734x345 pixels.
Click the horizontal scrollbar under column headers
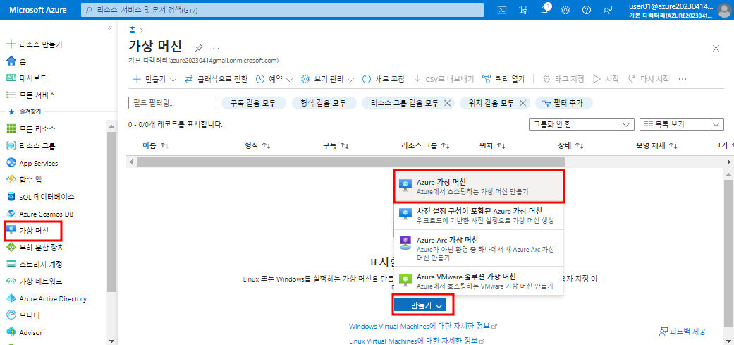coord(351,162)
